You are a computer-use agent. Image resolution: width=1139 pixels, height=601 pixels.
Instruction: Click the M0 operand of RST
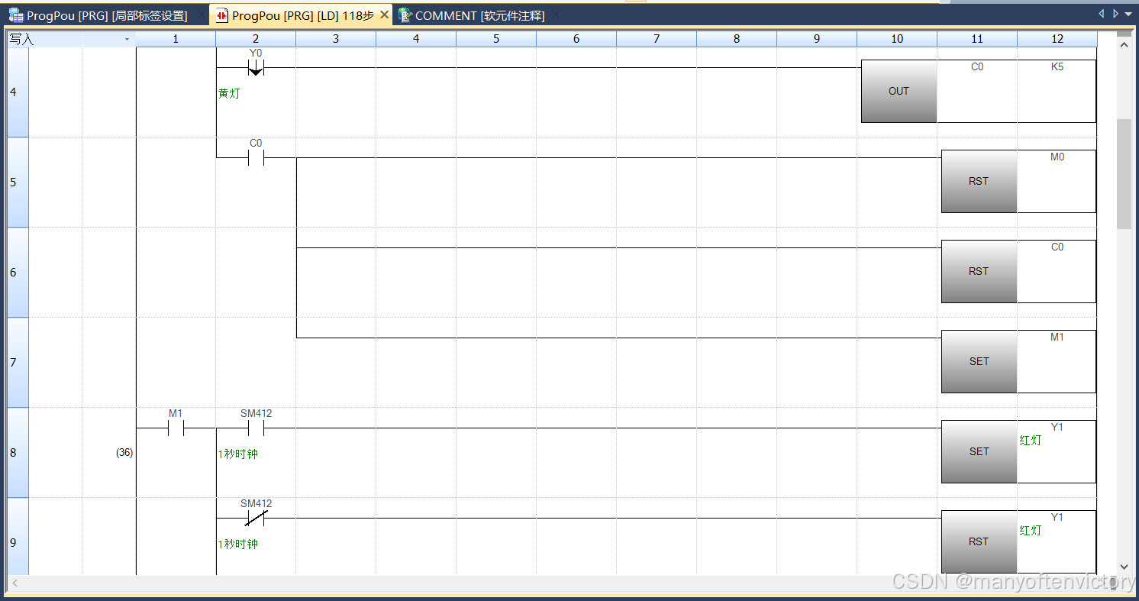click(x=1057, y=157)
